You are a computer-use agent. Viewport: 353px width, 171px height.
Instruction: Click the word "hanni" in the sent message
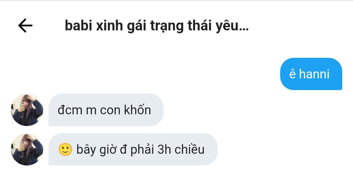[314, 74]
